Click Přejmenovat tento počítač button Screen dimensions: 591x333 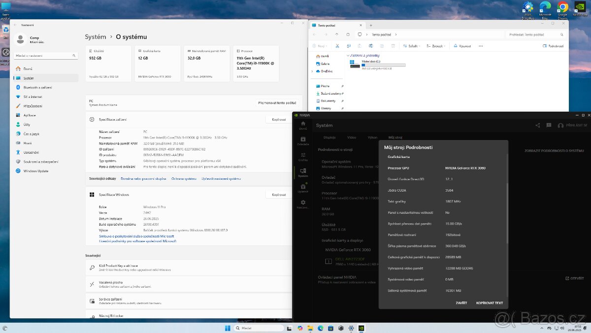(277, 103)
